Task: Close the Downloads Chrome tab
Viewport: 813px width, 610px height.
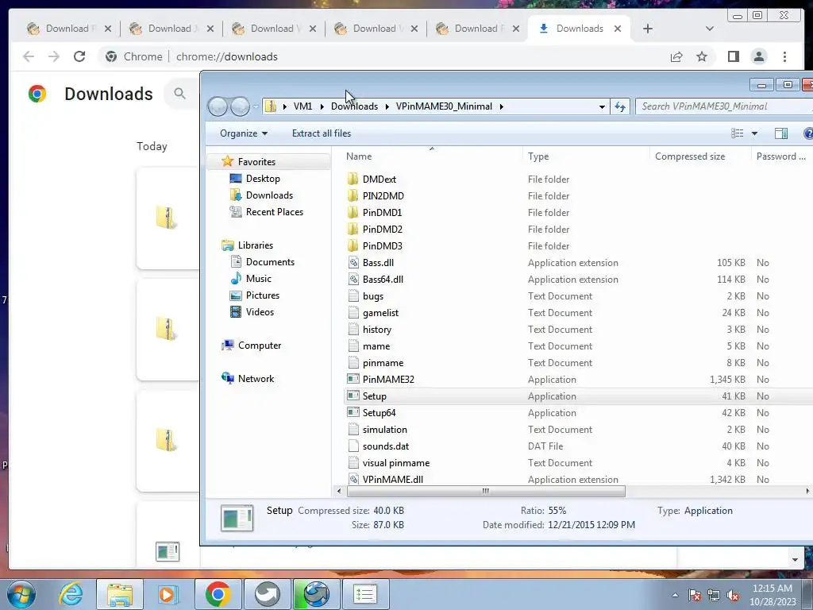Action: coord(618,29)
